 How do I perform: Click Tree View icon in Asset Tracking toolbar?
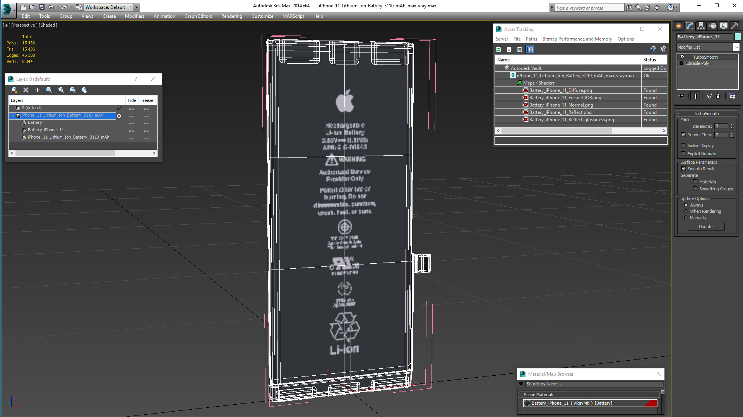tap(519, 49)
